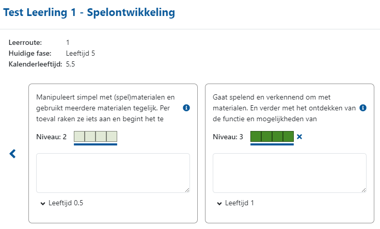Select third score box of Niveau 2
Screen dimensions: 380x229
(x=101, y=137)
